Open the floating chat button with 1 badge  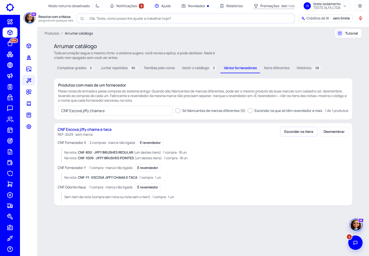click(x=355, y=243)
